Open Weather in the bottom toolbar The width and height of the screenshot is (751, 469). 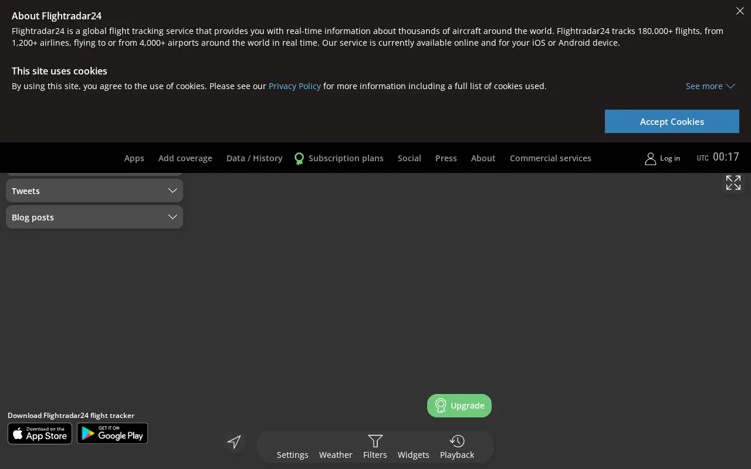[x=336, y=454]
